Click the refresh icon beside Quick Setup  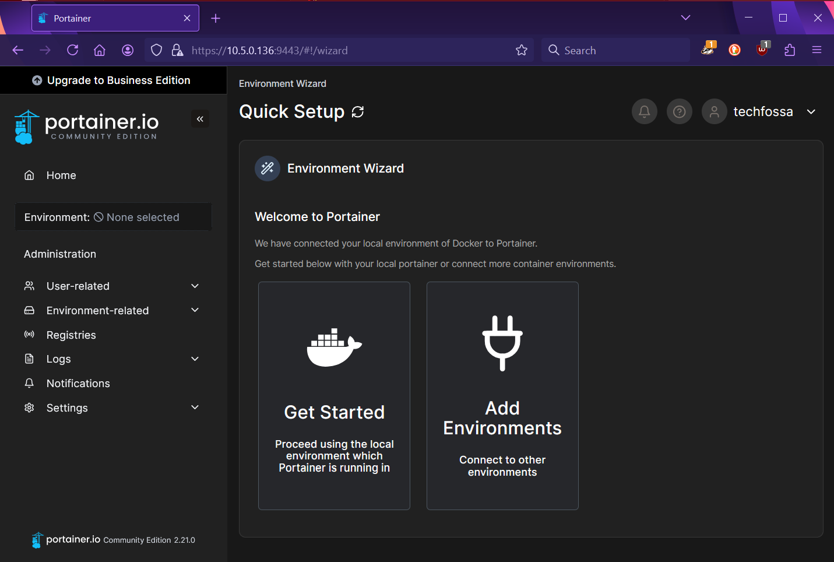tap(358, 112)
